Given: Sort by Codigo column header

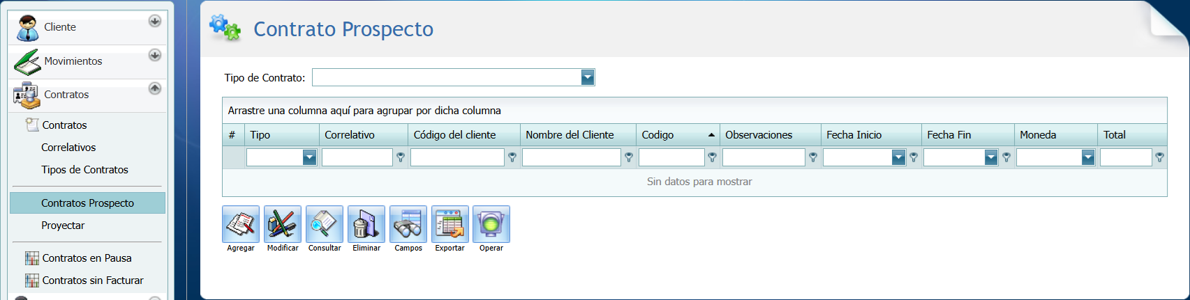Looking at the screenshot, I should click(x=678, y=135).
